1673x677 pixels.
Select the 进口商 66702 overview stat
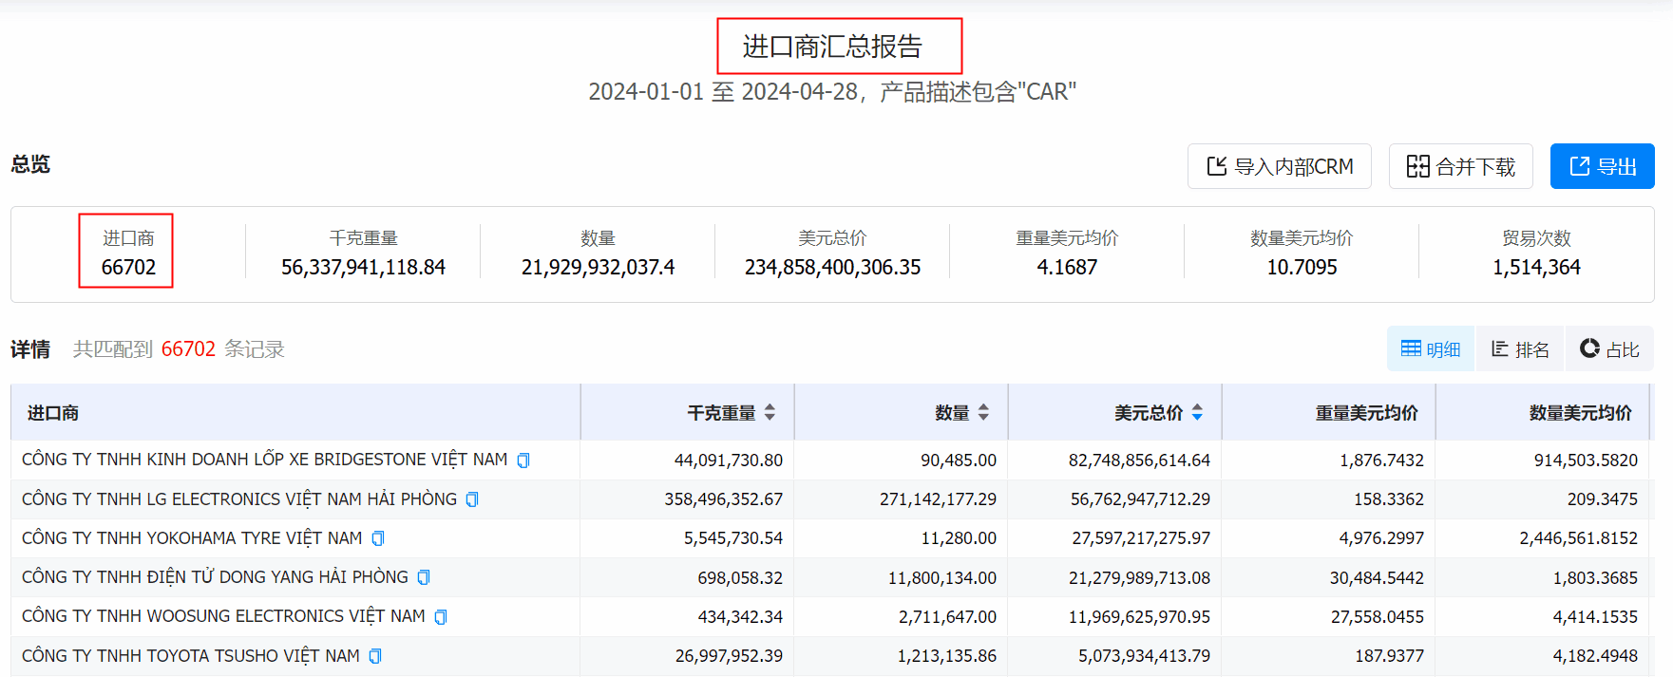point(127,253)
